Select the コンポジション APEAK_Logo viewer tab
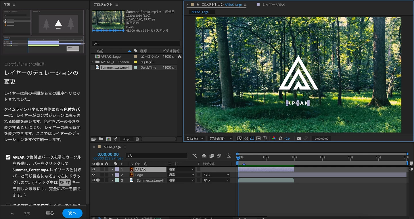Screen dimensions: 414x219 pyautogui.click(x=221, y=5)
